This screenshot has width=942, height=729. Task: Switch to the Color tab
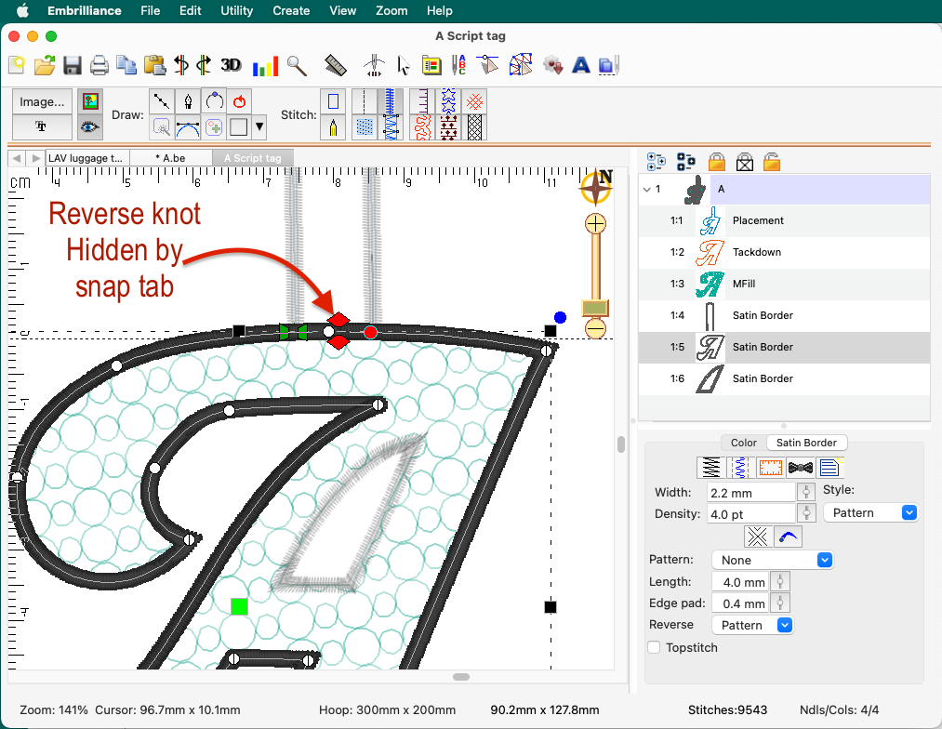743,443
